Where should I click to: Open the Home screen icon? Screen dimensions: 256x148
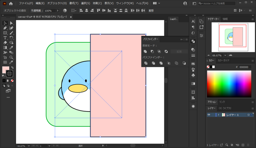(11, 4)
